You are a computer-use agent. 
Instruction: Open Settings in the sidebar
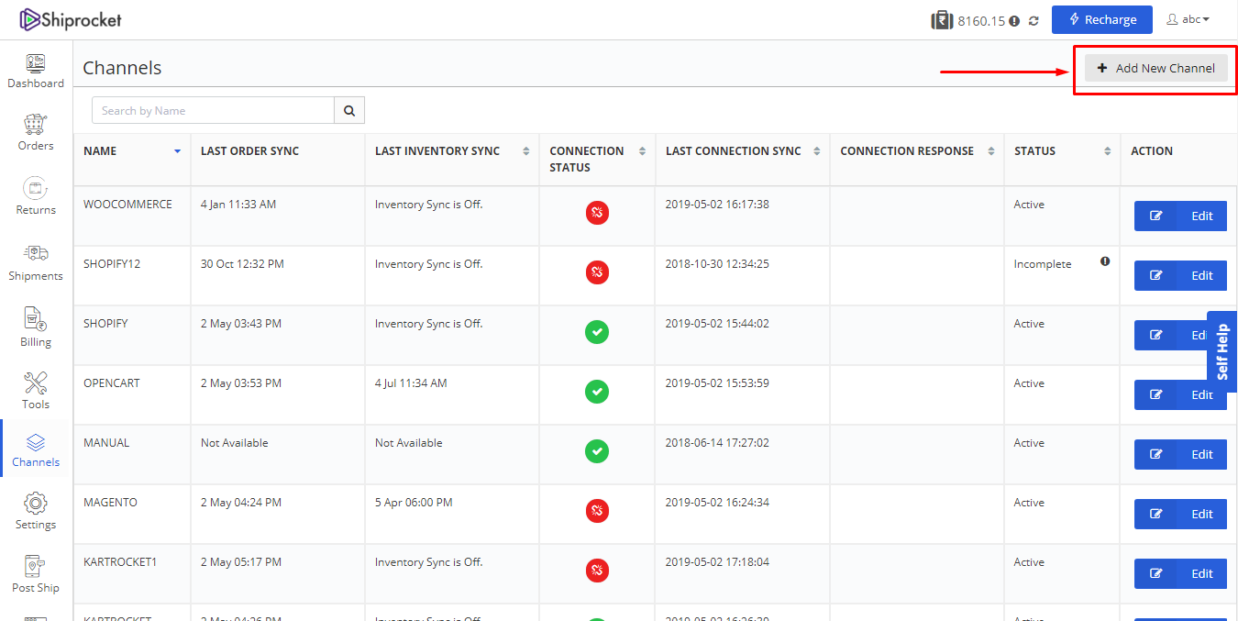(36, 512)
